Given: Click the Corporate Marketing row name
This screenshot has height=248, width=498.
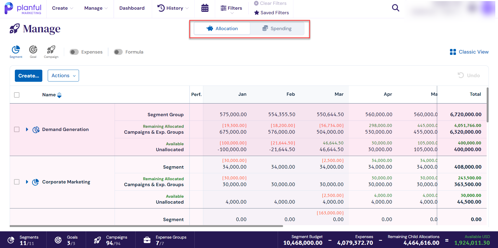Looking at the screenshot, I should click(x=66, y=182).
